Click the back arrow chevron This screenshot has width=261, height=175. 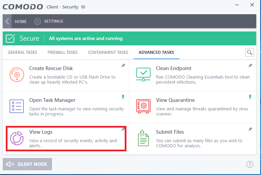click(x=7, y=21)
